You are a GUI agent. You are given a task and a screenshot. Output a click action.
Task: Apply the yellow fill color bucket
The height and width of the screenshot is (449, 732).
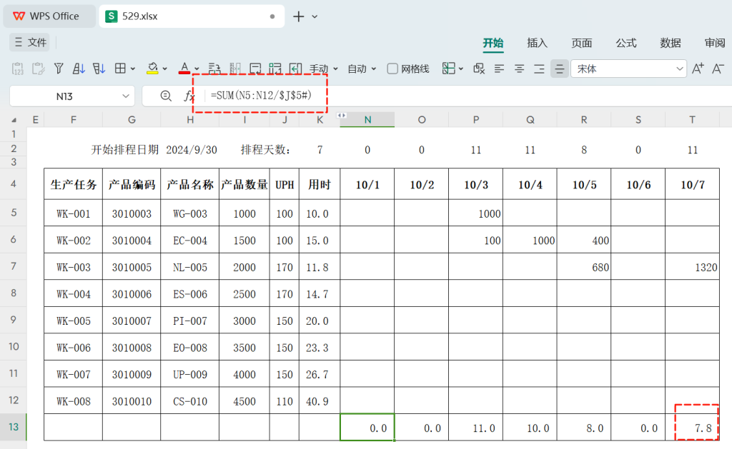(x=152, y=69)
